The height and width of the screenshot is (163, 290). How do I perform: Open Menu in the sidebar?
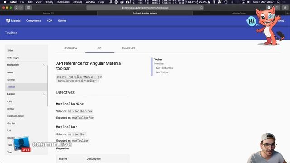point(10,72)
